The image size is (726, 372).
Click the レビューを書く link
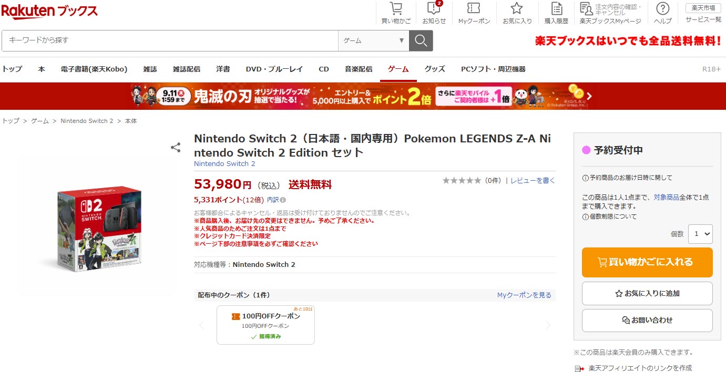point(533,180)
